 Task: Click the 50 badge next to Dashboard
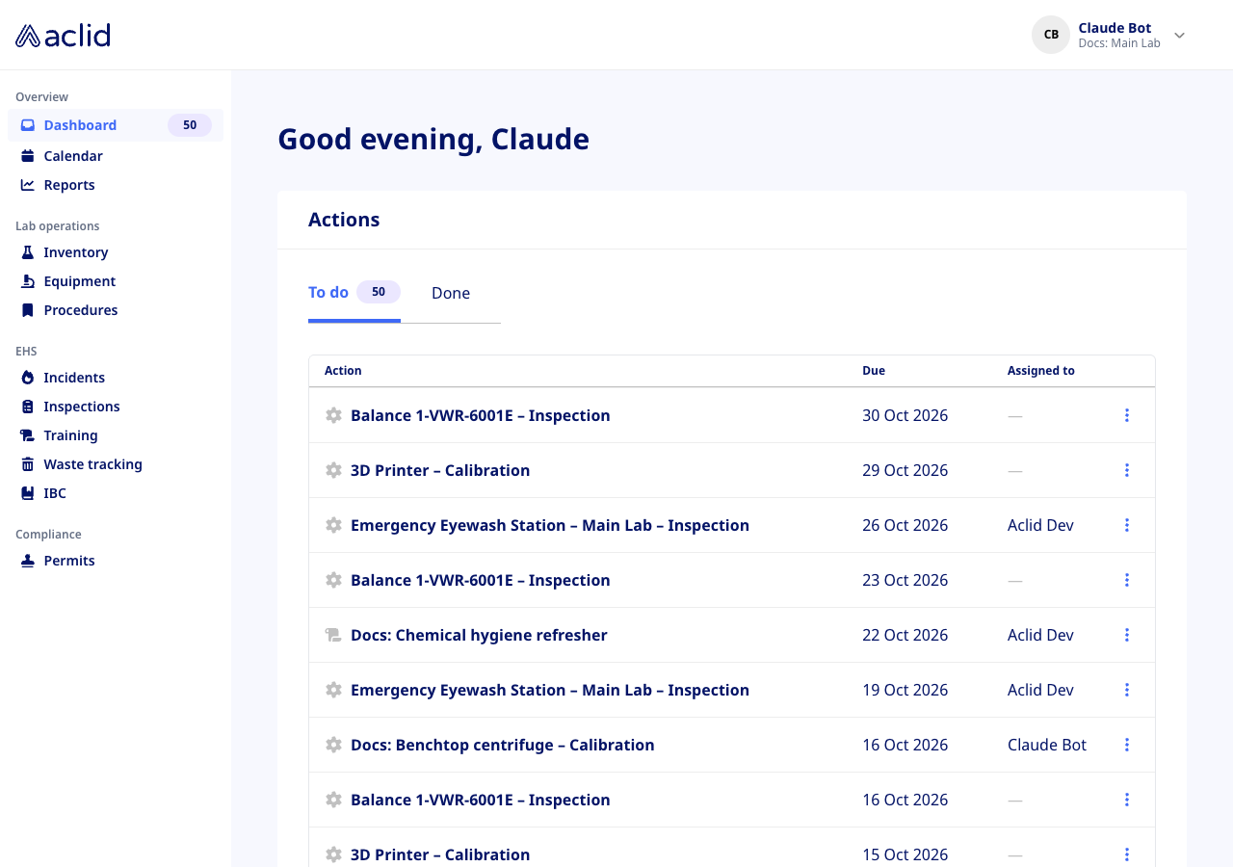(x=190, y=125)
